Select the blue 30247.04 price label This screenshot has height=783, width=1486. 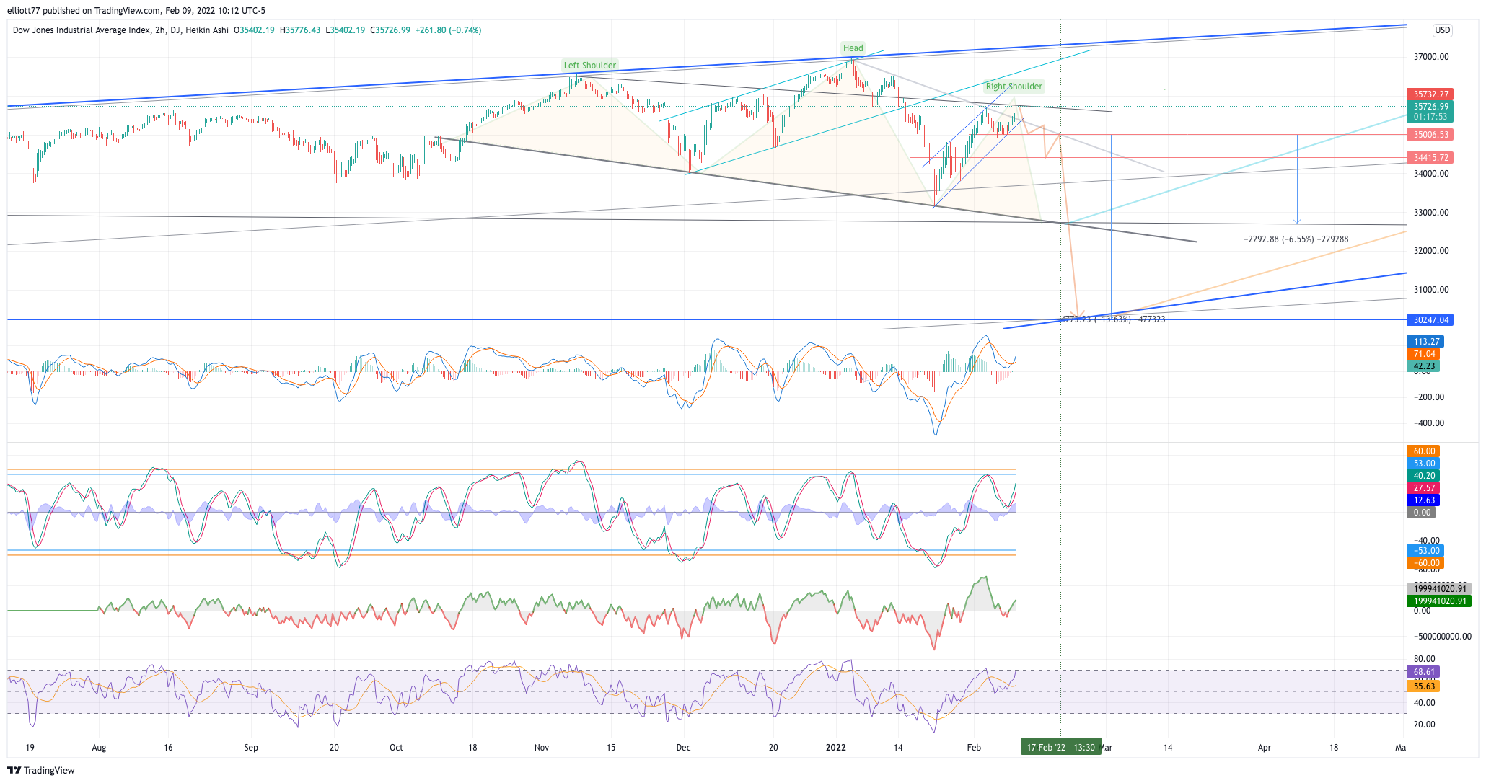1430,320
